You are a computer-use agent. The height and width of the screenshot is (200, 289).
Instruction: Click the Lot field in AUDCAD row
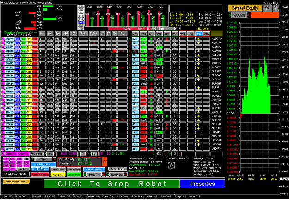(50, 39)
